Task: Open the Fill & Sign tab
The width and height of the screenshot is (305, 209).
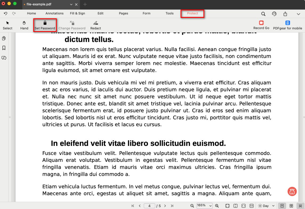Action: tap(78, 13)
